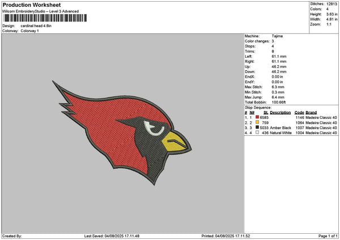
Task: Click the Max Jump value 6.4 mm
Action: [278, 97]
